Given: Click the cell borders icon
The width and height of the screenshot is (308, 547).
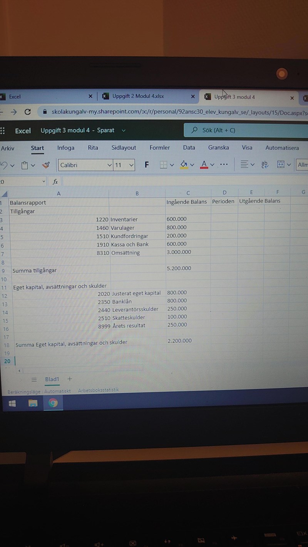Looking at the screenshot, I should click(x=164, y=165).
